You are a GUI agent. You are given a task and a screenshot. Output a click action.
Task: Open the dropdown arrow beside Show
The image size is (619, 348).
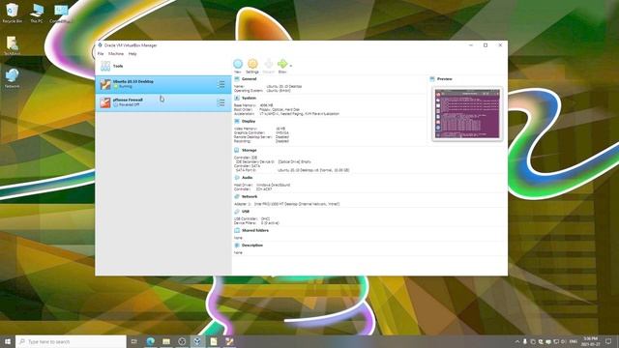291,66
